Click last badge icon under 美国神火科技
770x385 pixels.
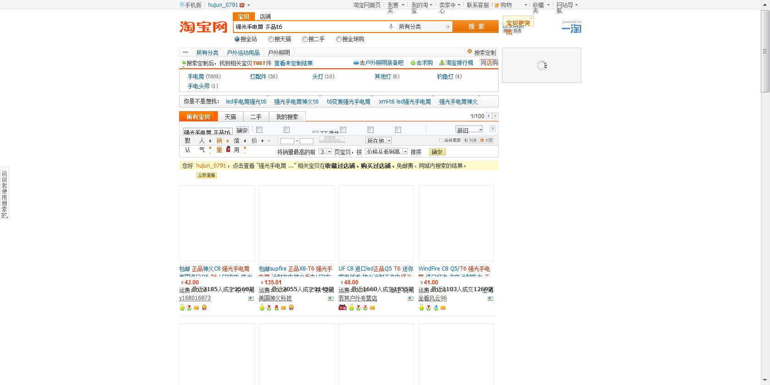291,308
